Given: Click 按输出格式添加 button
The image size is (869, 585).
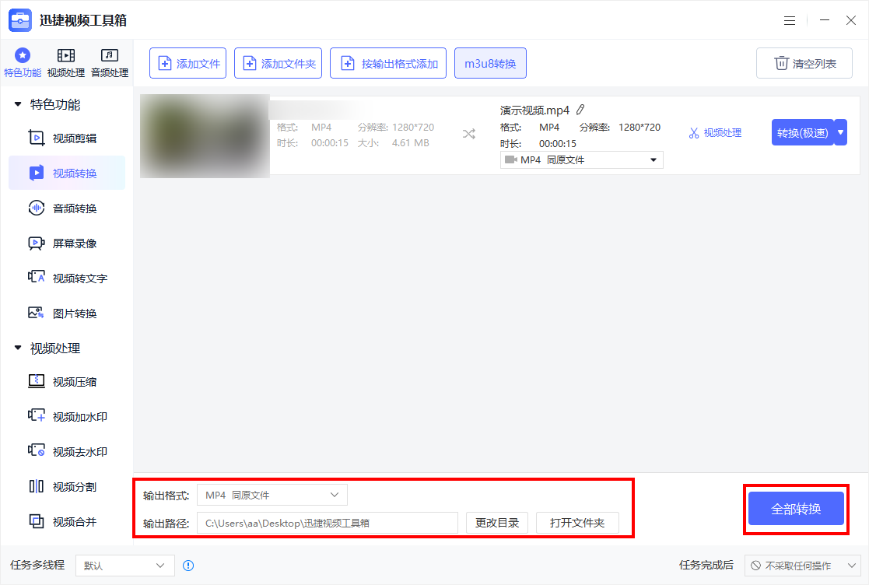Looking at the screenshot, I should point(388,63).
